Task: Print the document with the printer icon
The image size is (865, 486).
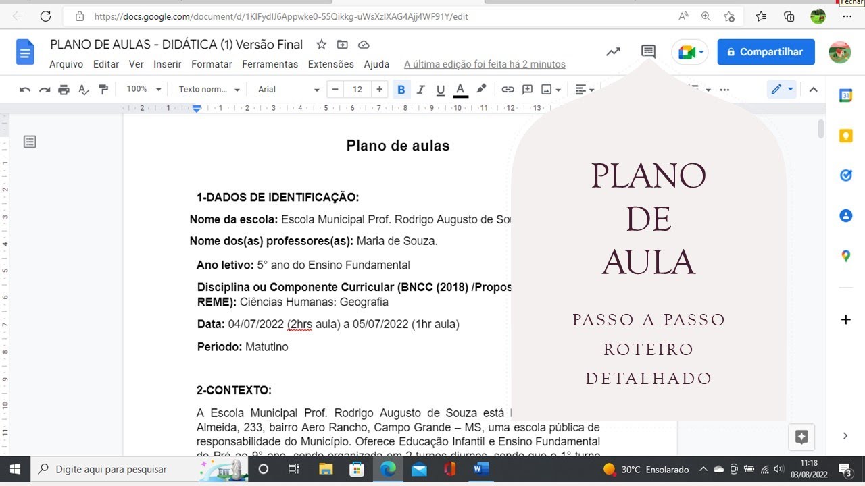Action: [64, 89]
